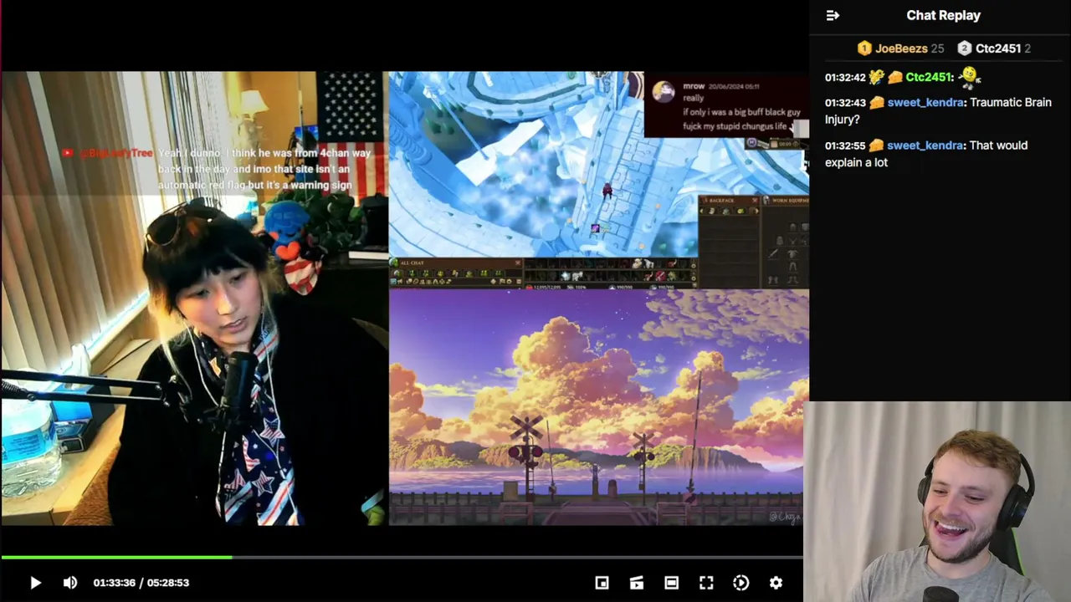1071x602 pixels.
Task: Create a clip with the clapperboard icon
Action: tap(637, 583)
